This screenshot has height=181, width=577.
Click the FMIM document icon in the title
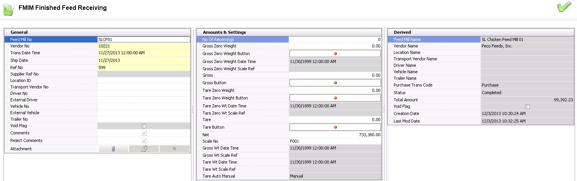click(x=9, y=9)
